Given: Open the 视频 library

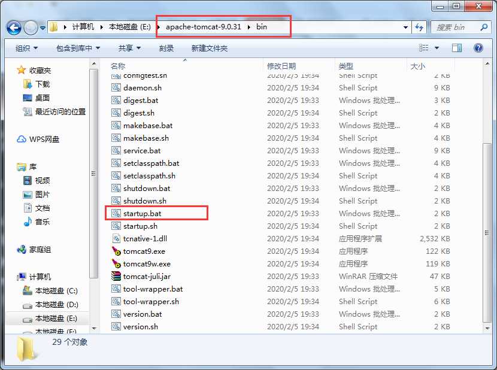Looking at the screenshot, I should (42, 180).
